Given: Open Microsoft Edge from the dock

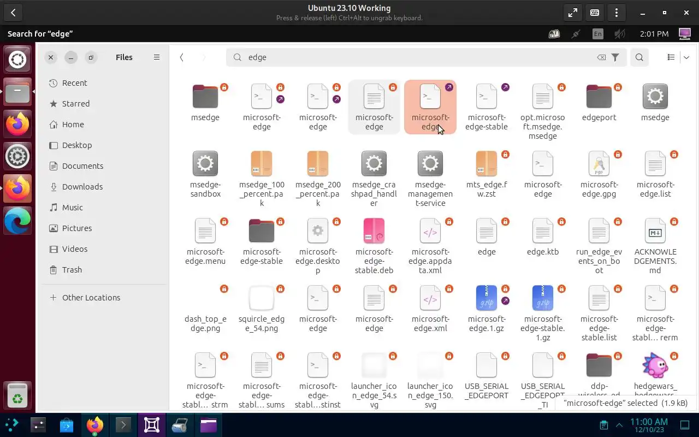Looking at the screenshot, I should pos(17,221).
